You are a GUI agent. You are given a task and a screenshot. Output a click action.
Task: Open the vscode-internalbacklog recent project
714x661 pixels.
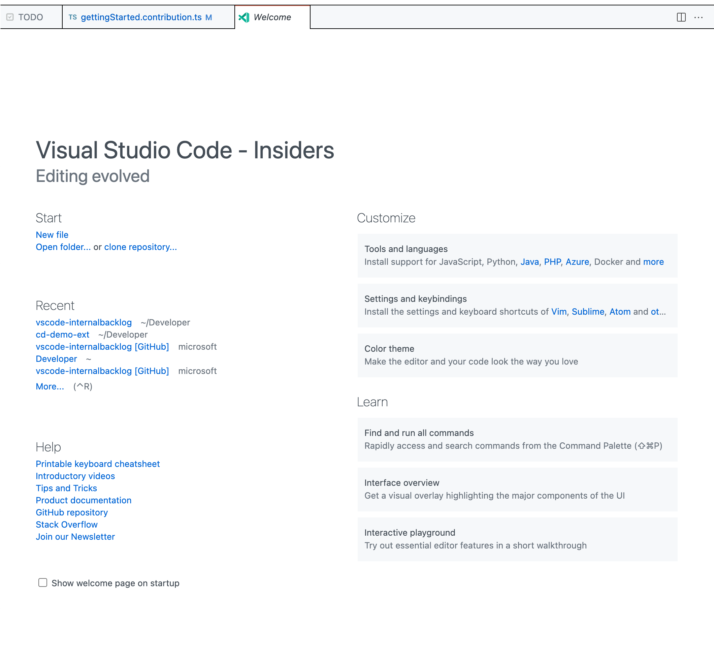click(84, 322)
